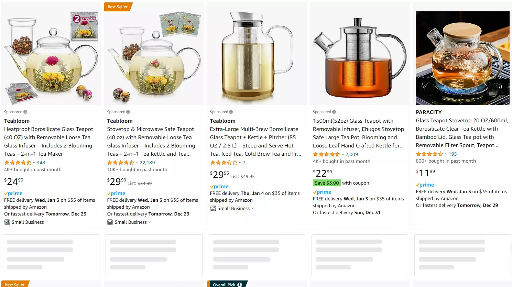Click the star rating of the PARACITY teapot
The image size is (512, 287).
tap(429, 154)
